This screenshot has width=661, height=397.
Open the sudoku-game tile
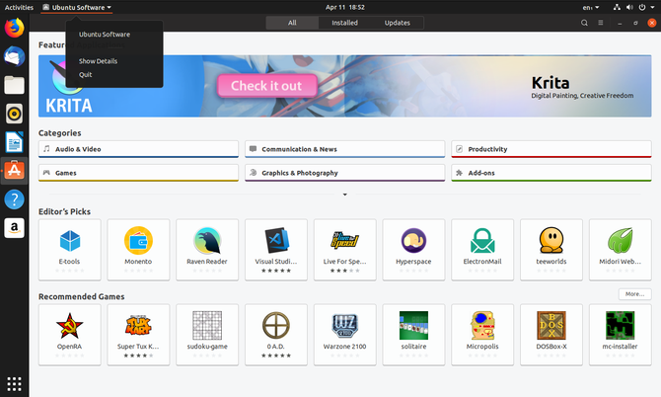click(x=207, y=335)
